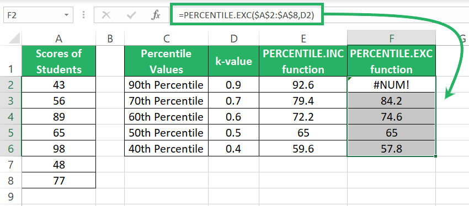Select the cell containing score 98
Image resolution: width=469 pixels, height=206 pixels.
pyautogui.click(x=59, y=148)
